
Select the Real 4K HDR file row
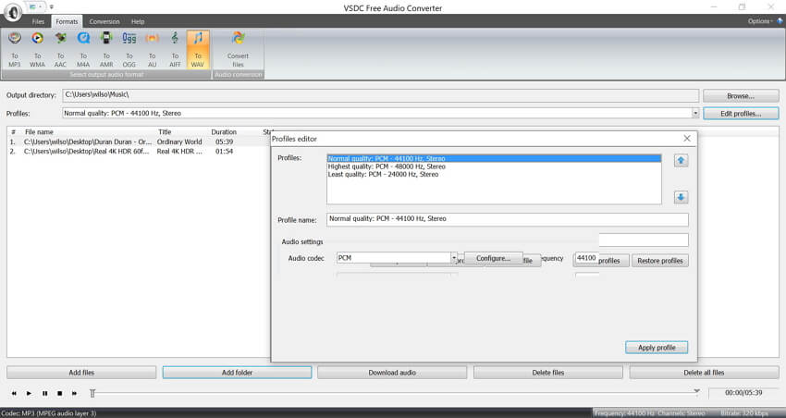(139, 152)
